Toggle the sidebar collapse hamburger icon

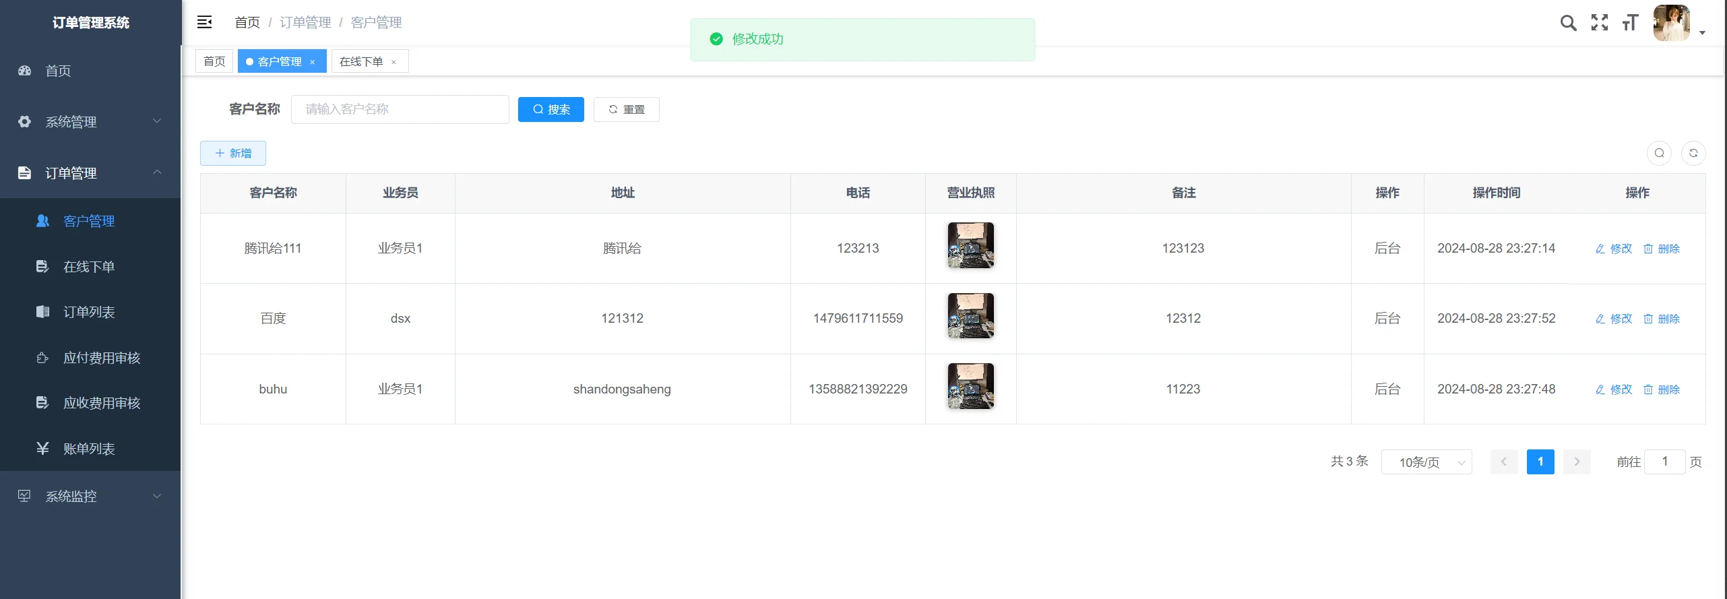click(x=204, y=22)
